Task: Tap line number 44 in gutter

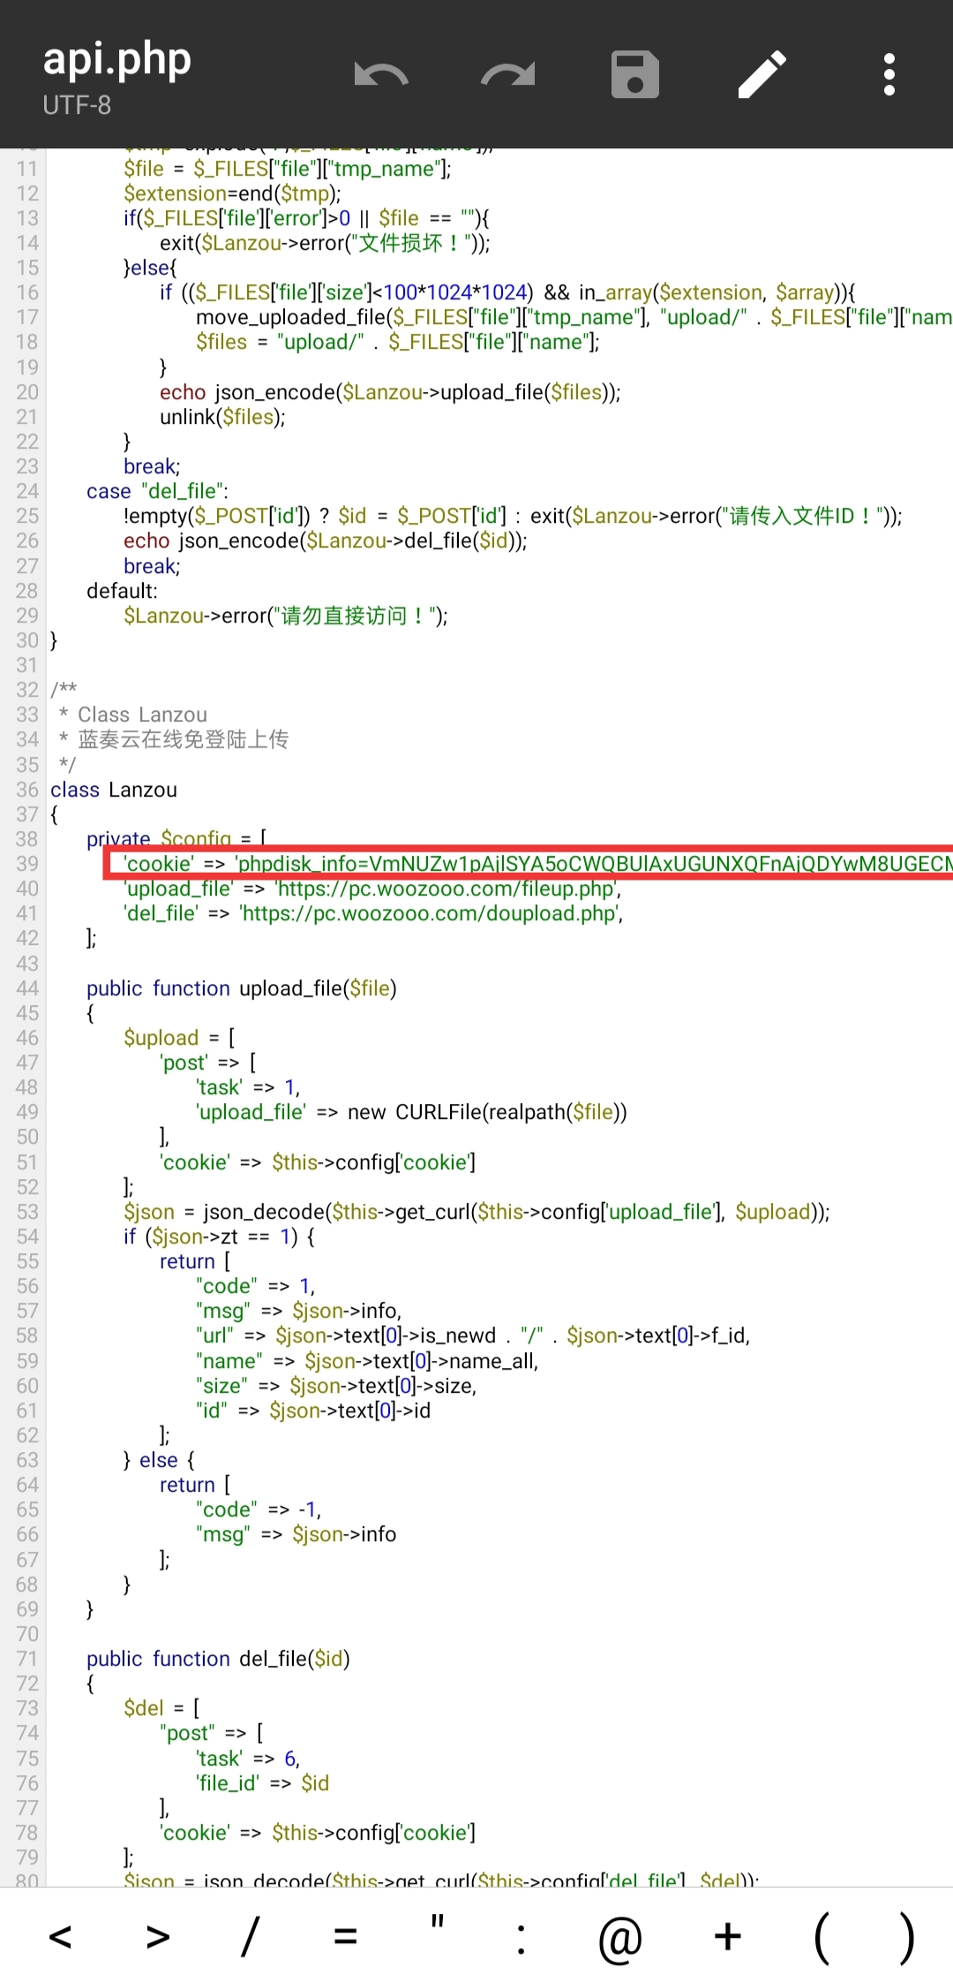Action: coord(27,988)
